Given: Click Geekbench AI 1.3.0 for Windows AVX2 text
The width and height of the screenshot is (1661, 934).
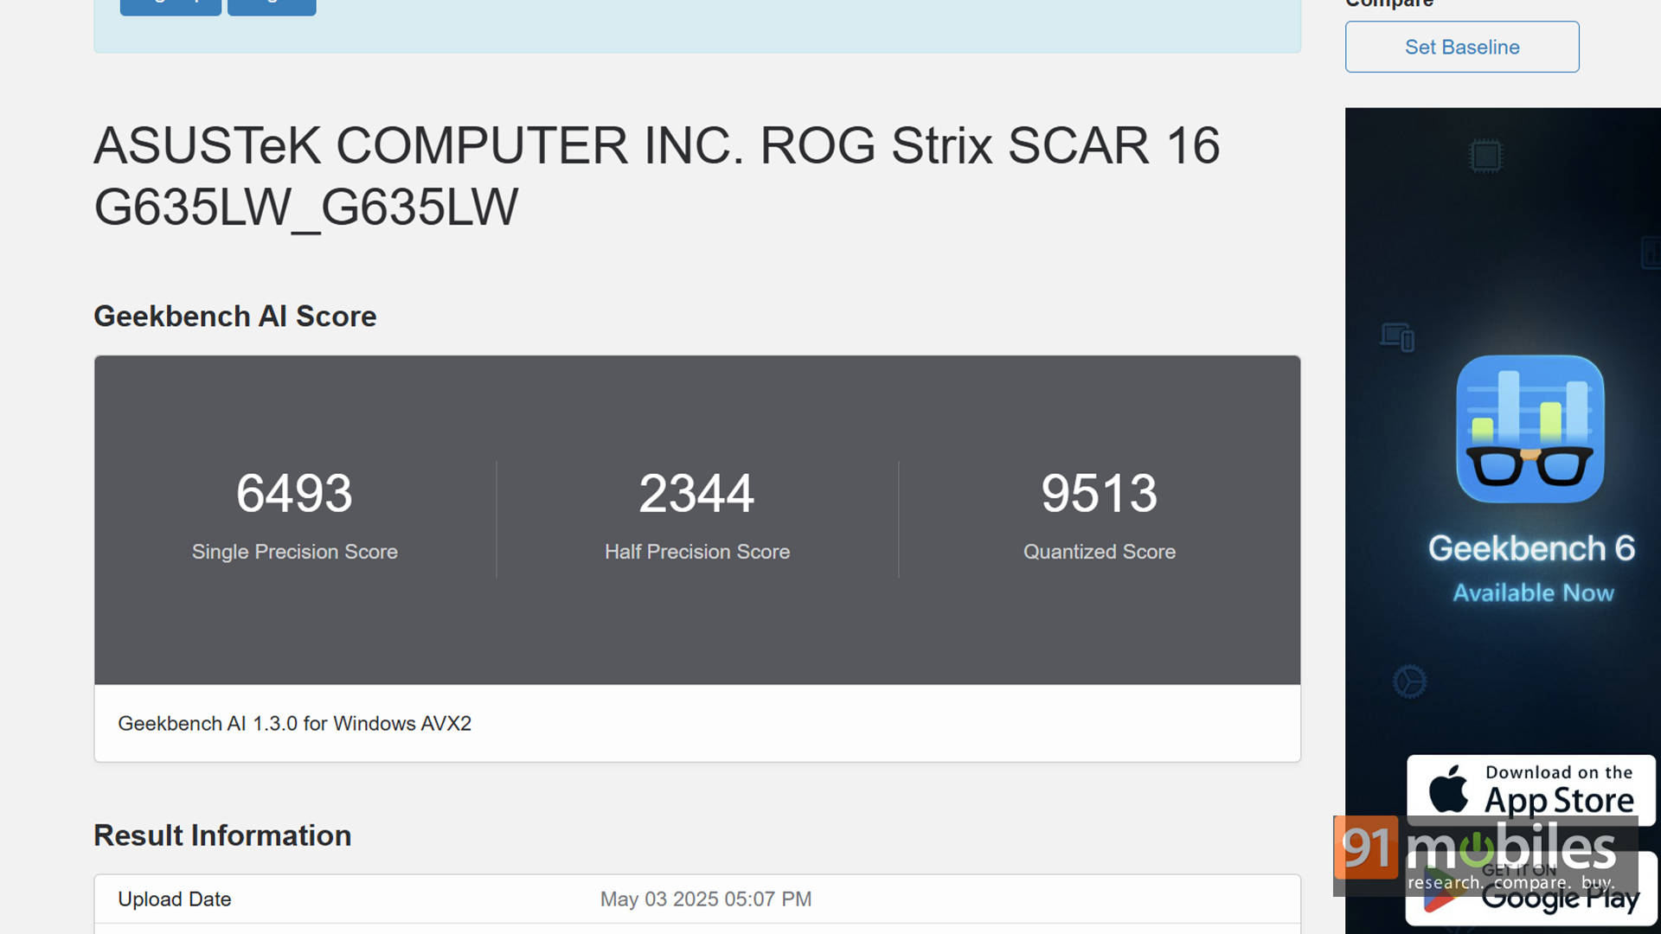Looking at the screenshot, I should click(x=295, y=724).
